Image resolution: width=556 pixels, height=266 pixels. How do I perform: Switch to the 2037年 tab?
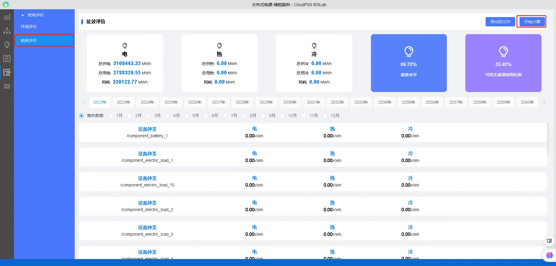pos(456,102)
